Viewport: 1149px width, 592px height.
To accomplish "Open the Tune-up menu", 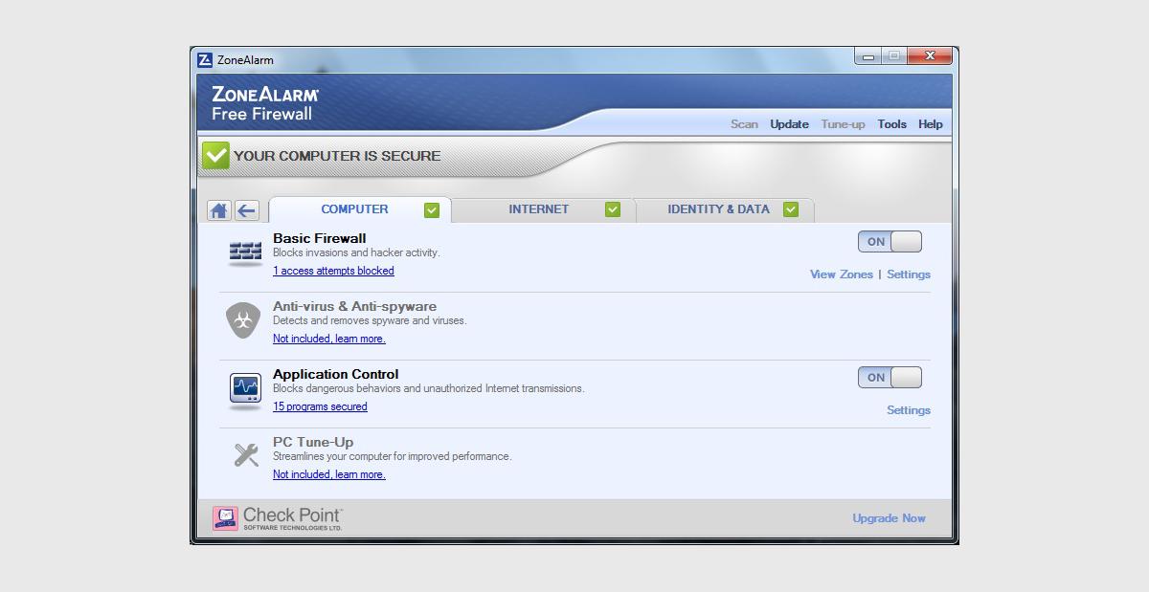I will pyautogui.click(x=843, y=124).
